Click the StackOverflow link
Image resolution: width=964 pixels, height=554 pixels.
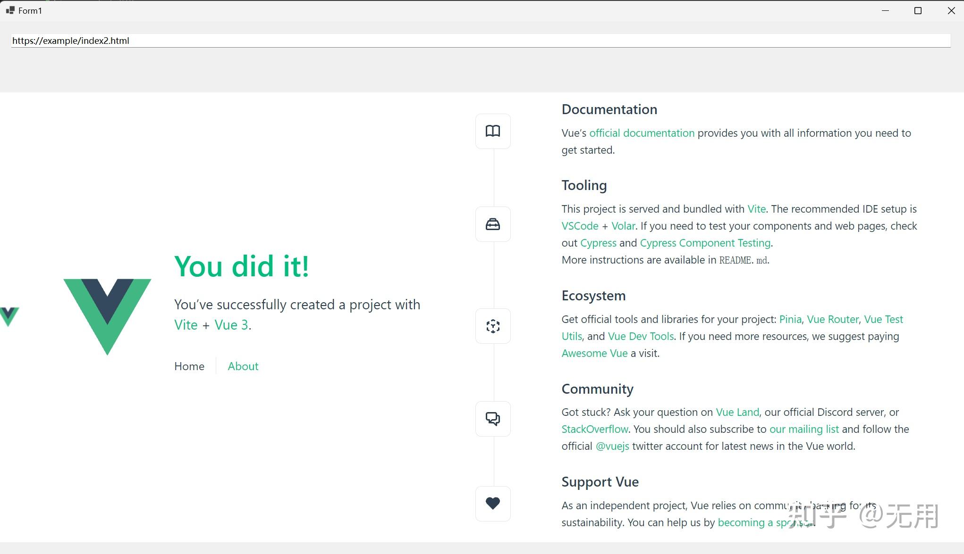594,430
